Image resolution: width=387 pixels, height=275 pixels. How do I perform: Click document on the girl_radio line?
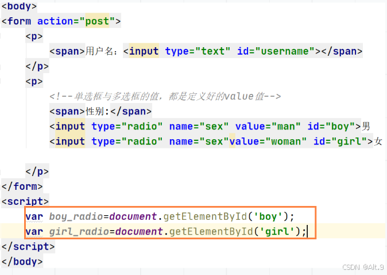pyautogui.click(x=139, y=232)
